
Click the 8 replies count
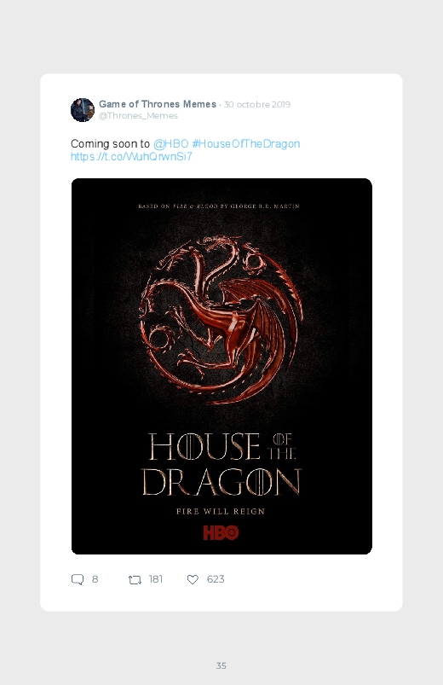point(95,579)
